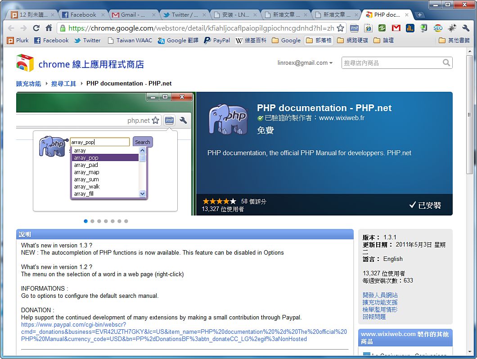Reload the page with the refresh icon
This screenshot has height=359, width=477.
[x=36, y=28]
